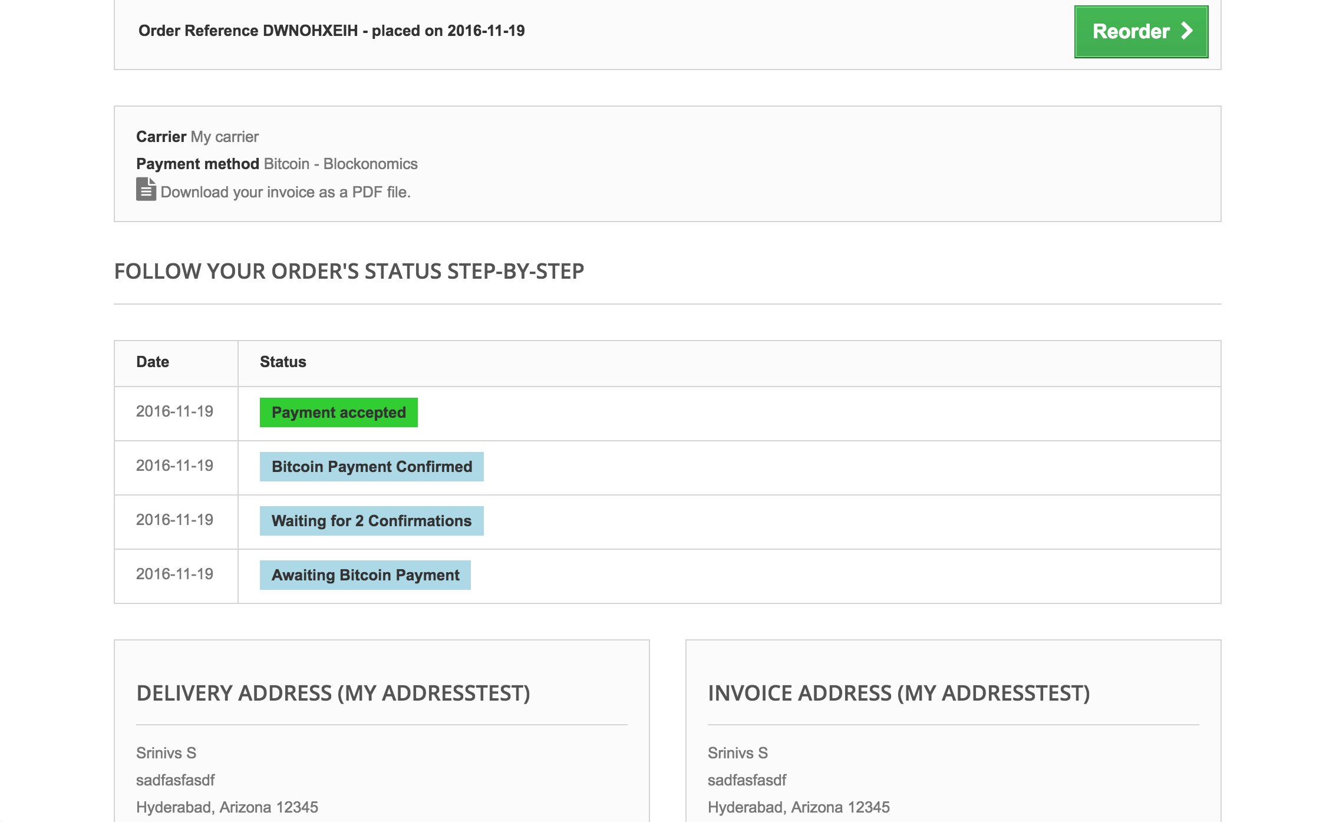The height and width of the screenshot is (822, 1326).
Task: Click the Invoice Address heading
Action: coord(899,693)
